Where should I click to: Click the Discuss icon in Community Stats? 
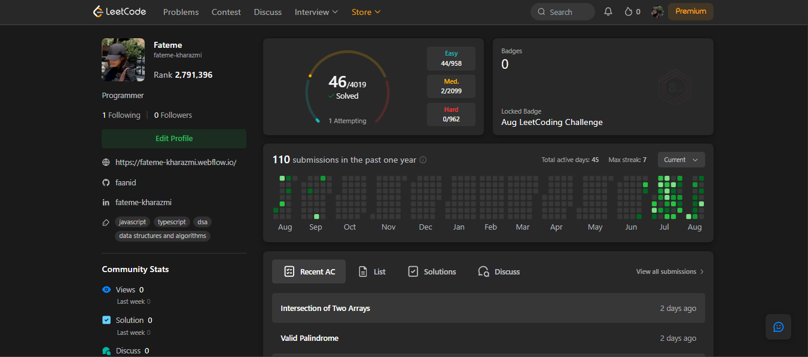pyautogui.click(x=106, y=351)
